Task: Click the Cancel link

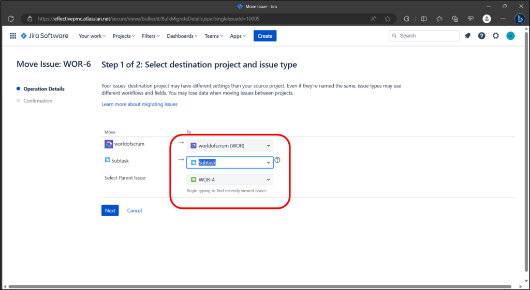Action: (134, 211)
